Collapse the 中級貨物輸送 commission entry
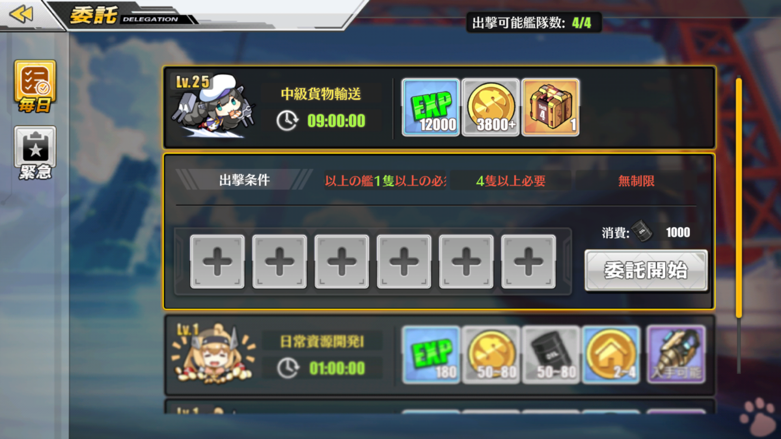This screenshot has height=439, width=781. coord(439,107)
